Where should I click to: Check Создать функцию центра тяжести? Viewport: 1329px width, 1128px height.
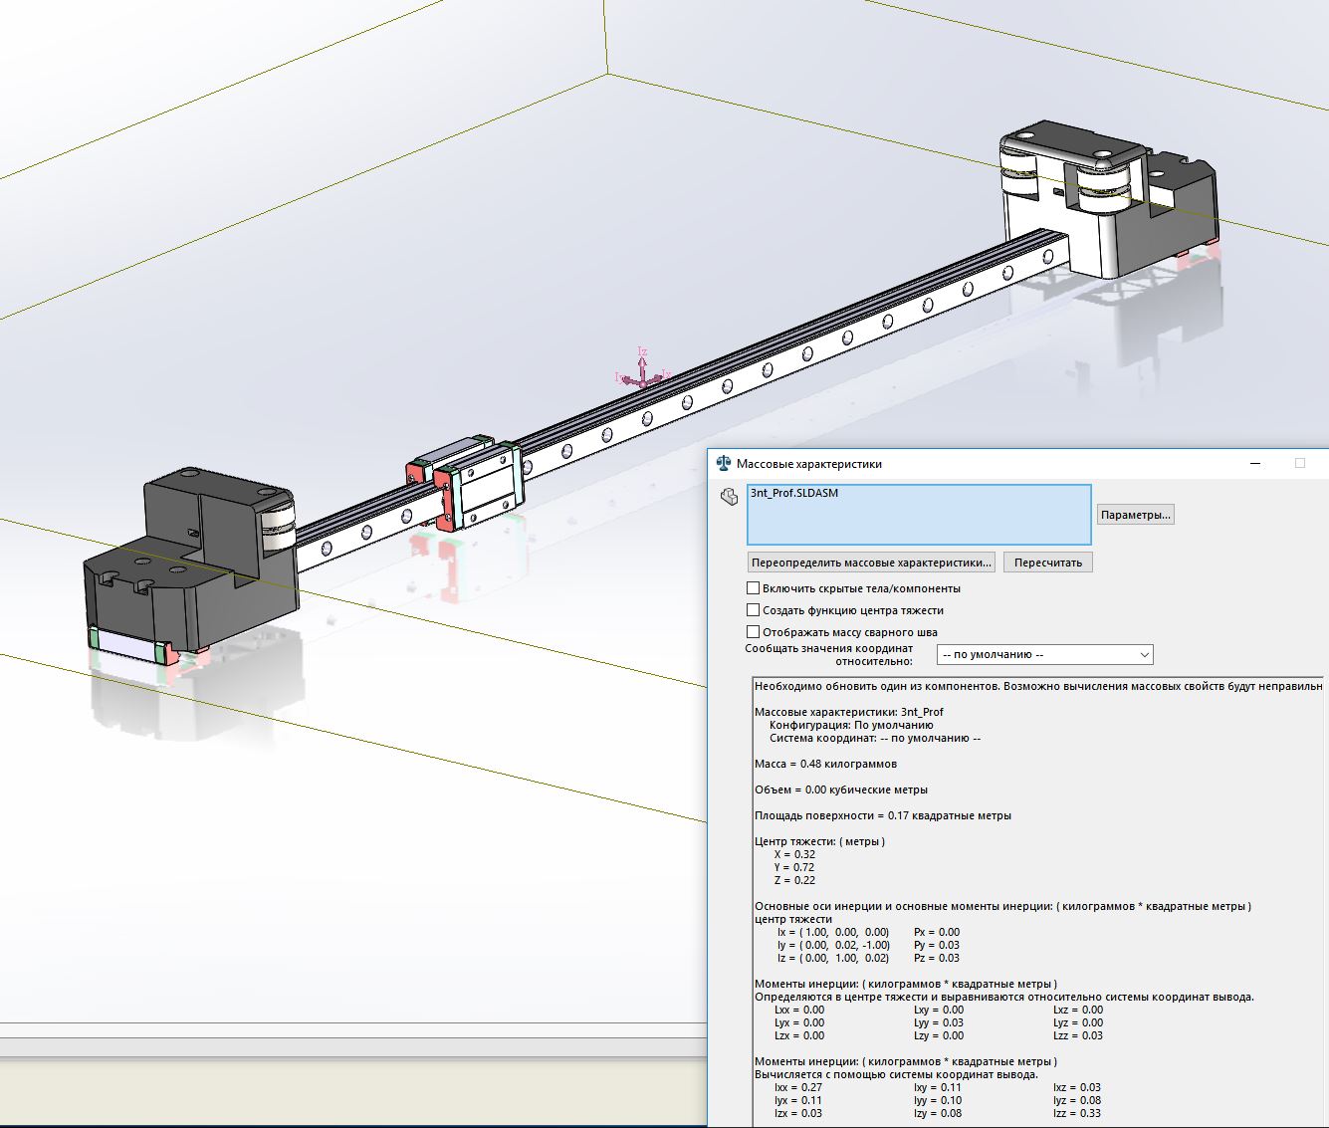[x=753, y=610]
